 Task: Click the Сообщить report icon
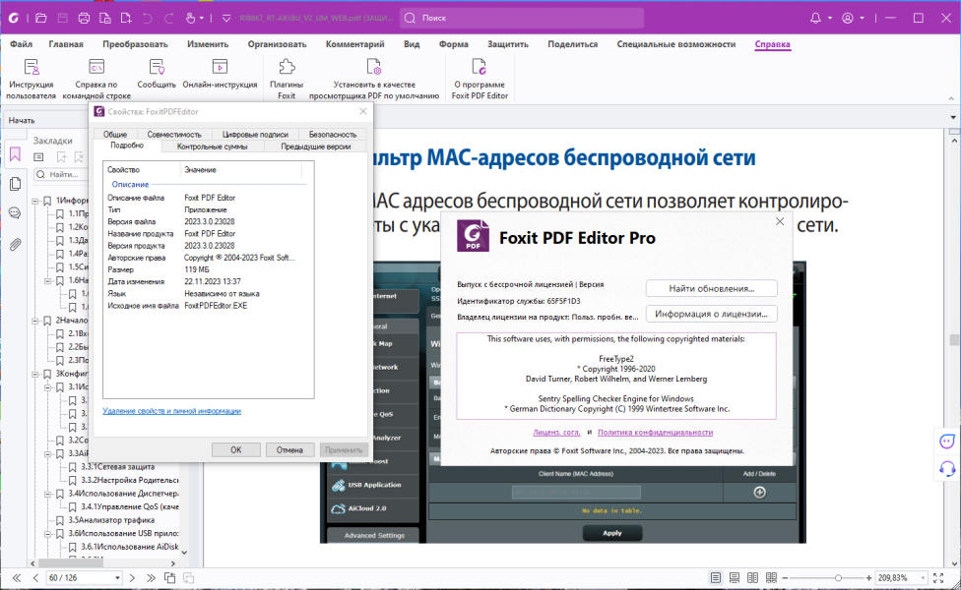(157, 74)
